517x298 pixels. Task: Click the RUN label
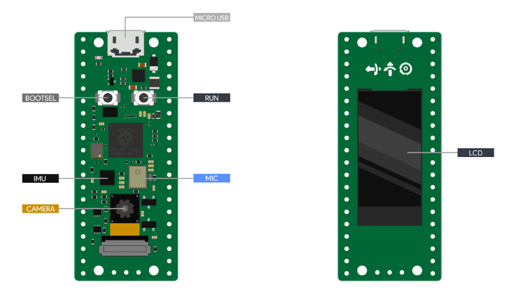tap(212, 98)
